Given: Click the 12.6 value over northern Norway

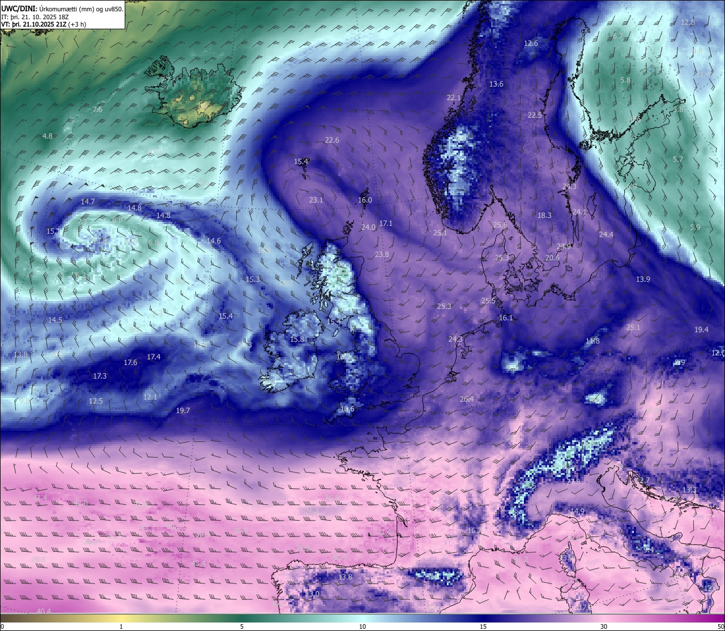Looking at the screenshot, I should [x=531, y=44].
